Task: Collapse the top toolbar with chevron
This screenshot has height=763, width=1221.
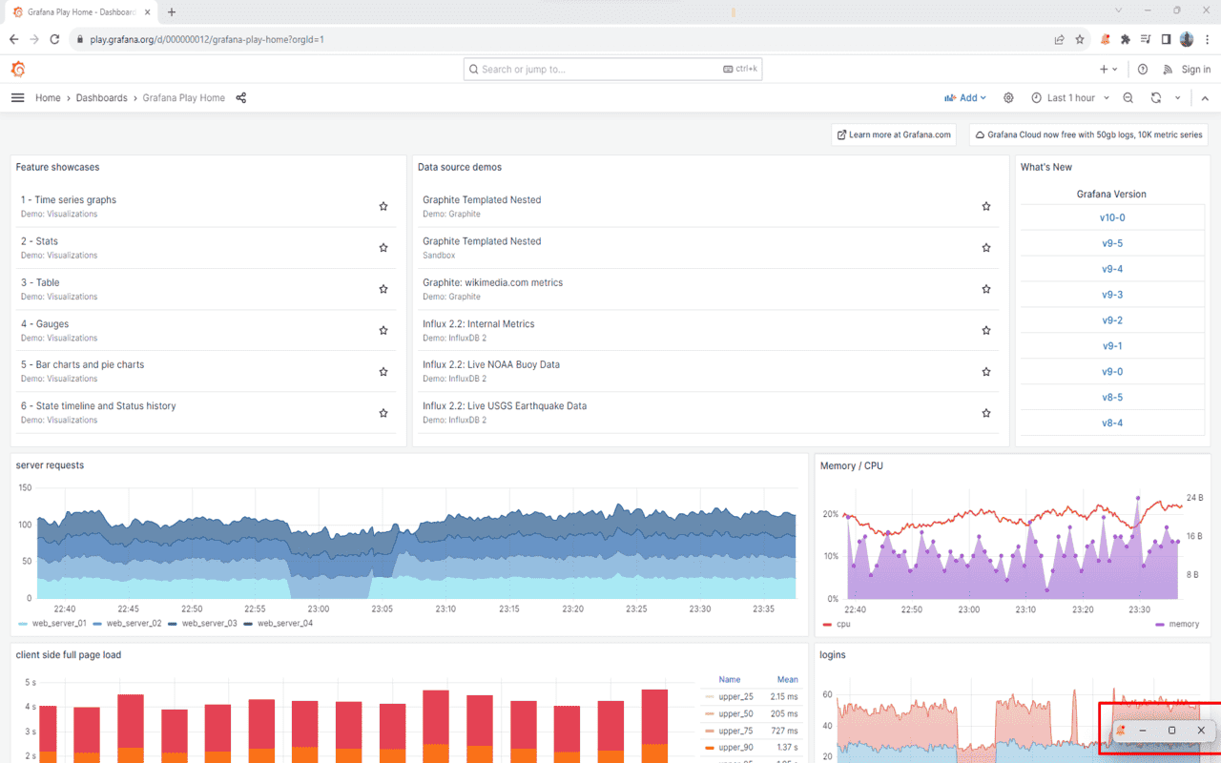Action: (x=1205, y=97)
